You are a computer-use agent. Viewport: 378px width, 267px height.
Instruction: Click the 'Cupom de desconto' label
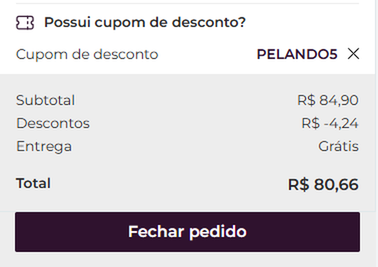(87, 54)
